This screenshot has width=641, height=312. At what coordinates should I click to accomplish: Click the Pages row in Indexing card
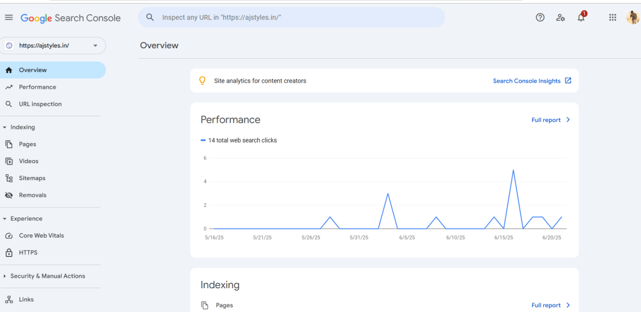coord(385,305)
